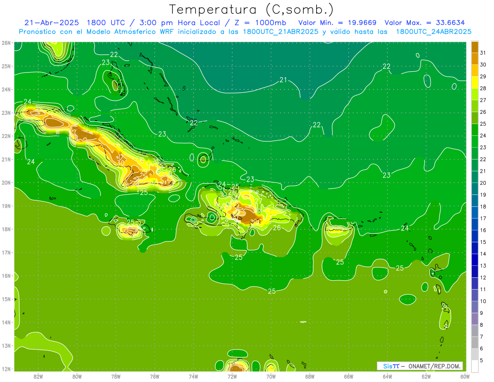Click the 82W longitude axis label
Image resolution: width=494 pixels, height=382 pixels.
point(38,376)
